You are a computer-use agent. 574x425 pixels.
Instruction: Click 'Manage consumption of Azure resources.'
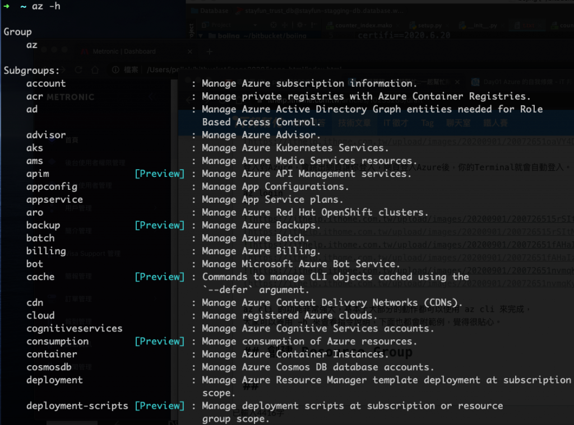coord(309,341)
